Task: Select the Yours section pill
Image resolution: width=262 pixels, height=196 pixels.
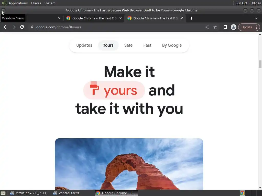Action: (x=108, y=45)
